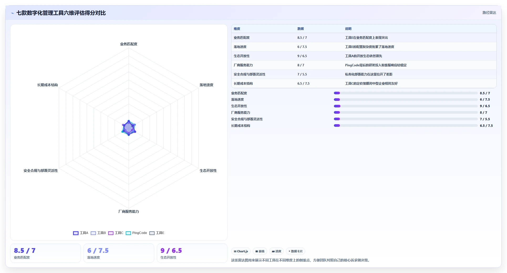Click table value 8 / 7
Image resolution: width=507 pixels, height=273 pixels.
[x=301, y=65]
